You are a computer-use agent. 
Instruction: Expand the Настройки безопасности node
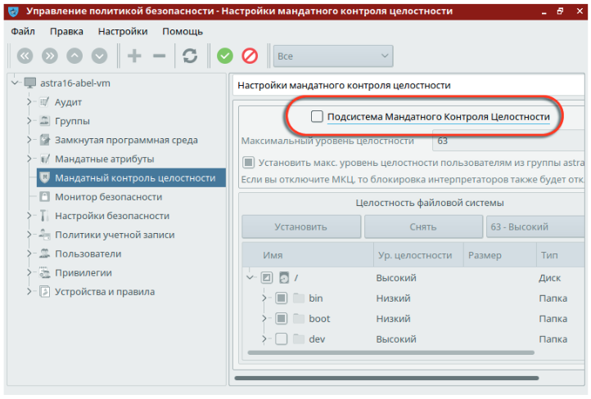tap(29, 215)
